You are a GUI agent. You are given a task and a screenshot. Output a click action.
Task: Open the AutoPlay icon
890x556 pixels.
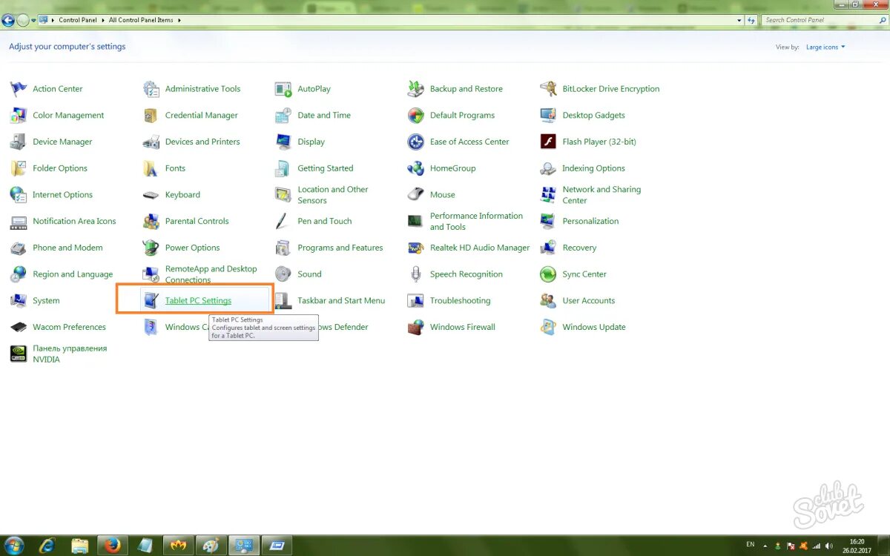[x=283, y=89]
